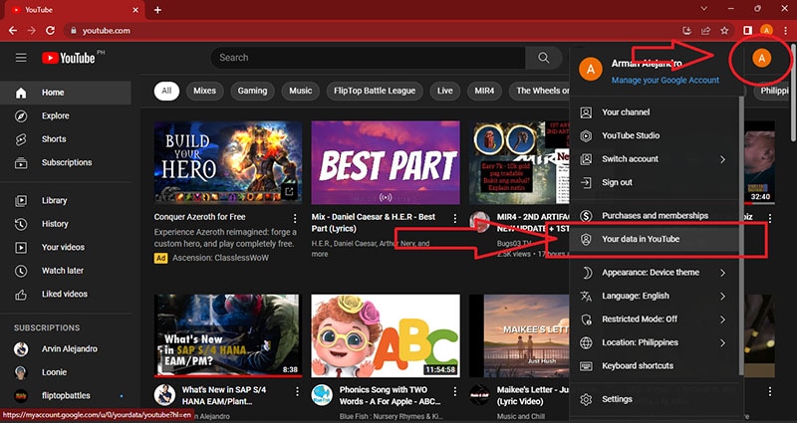Open fliptopbattles subscription channel
This screenshot has height=423, width=797.
[66, 396]
